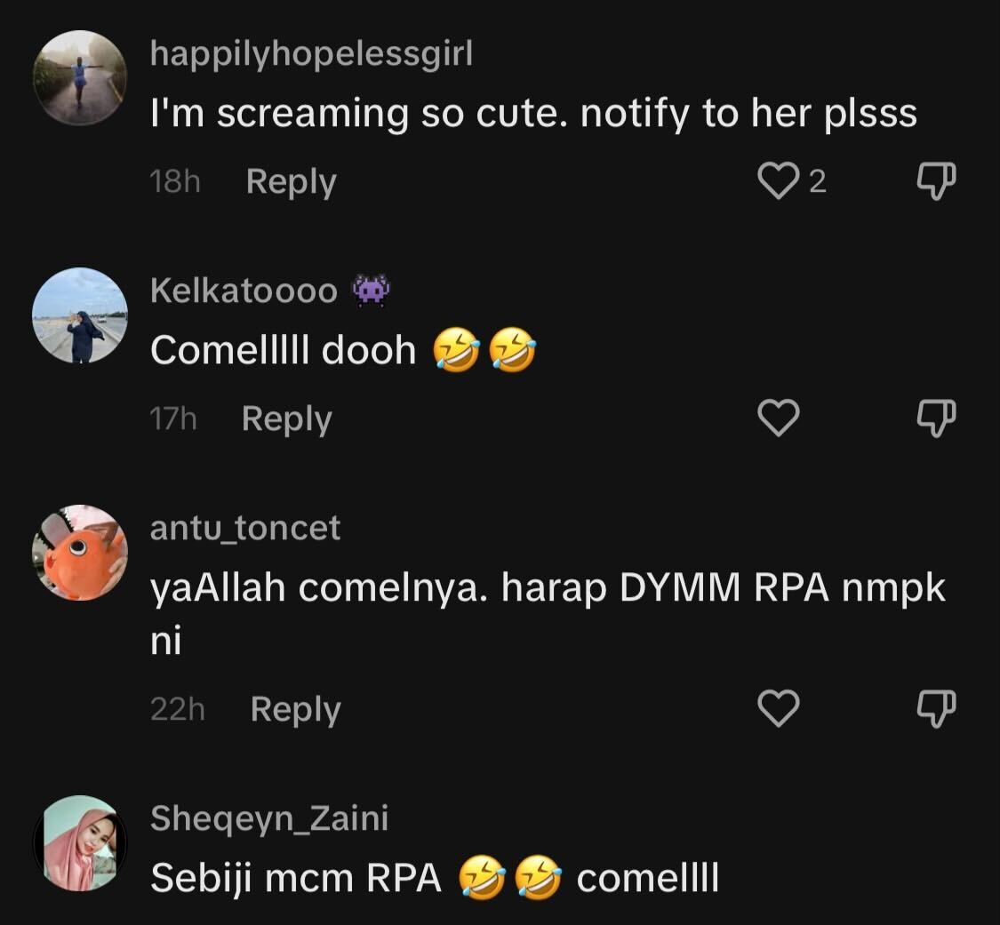
Task: Open the Sheqeyn_Zaini username link
Action: (269, 817)
